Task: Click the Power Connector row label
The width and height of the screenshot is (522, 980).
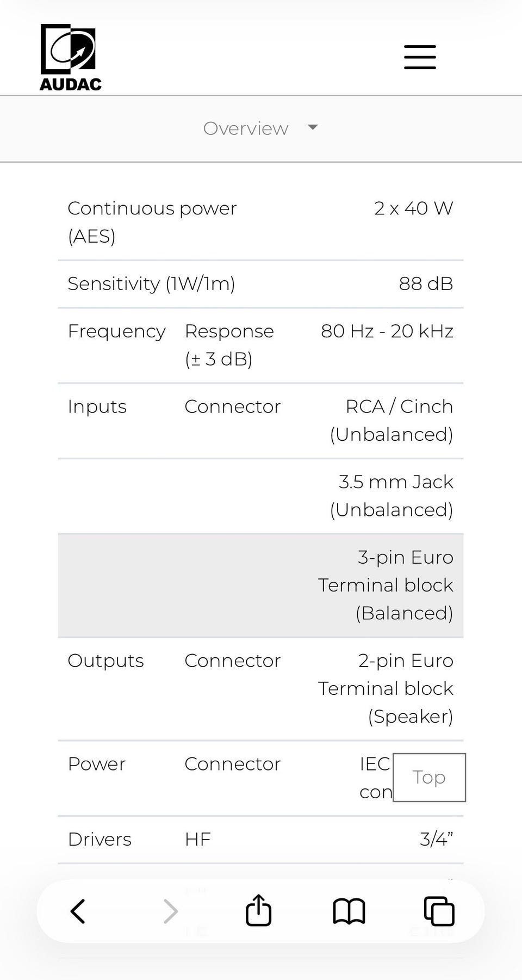Action: [x=97, y=764]
